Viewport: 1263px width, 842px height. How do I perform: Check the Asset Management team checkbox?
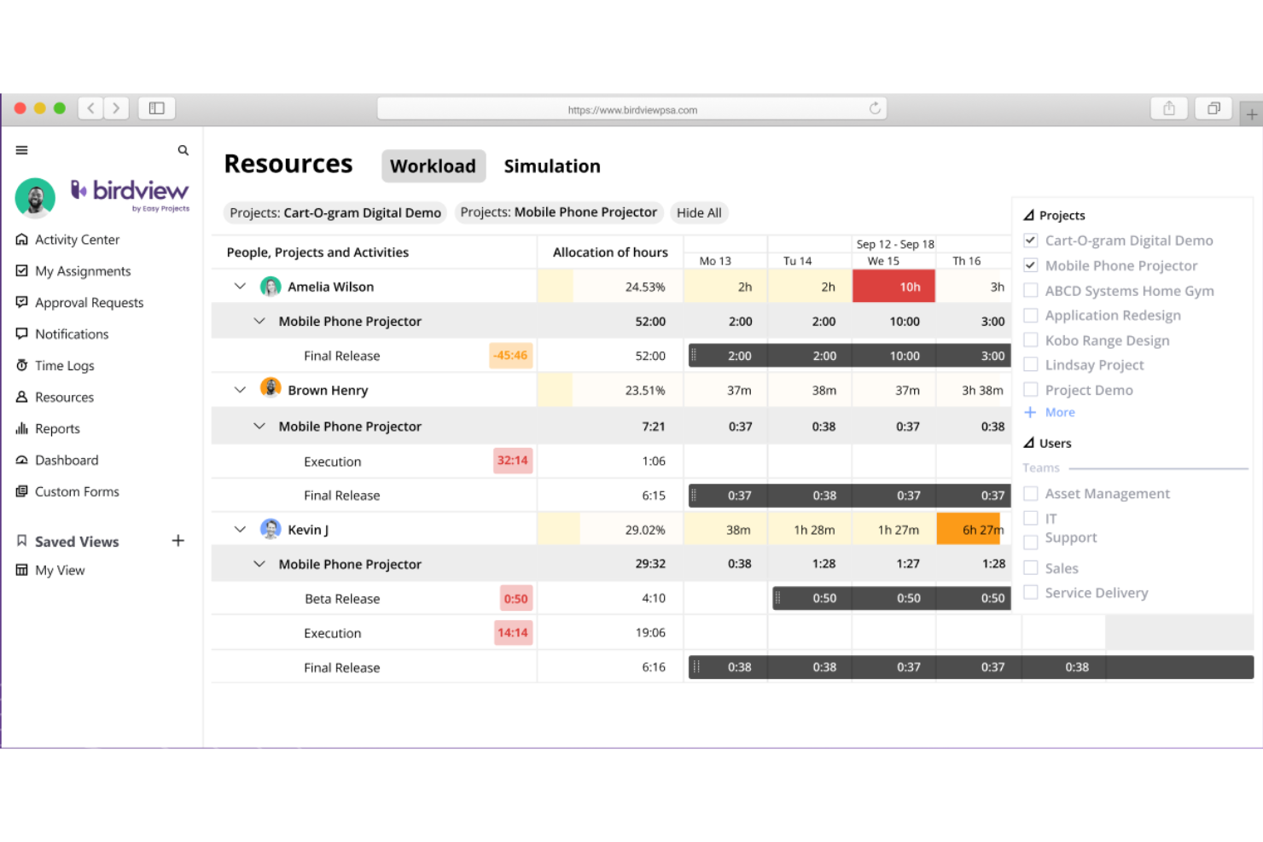[x=1031, y=494]
